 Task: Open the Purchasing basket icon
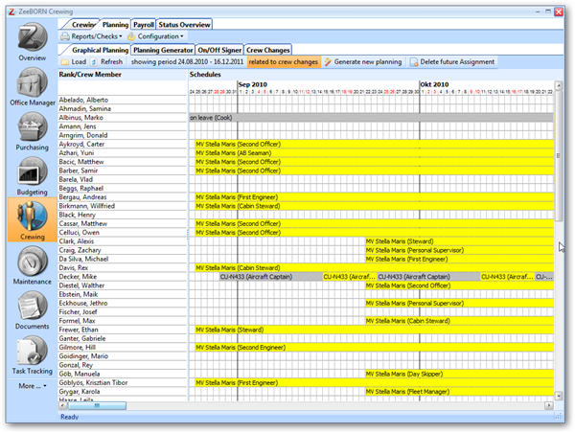pos(33,126)
